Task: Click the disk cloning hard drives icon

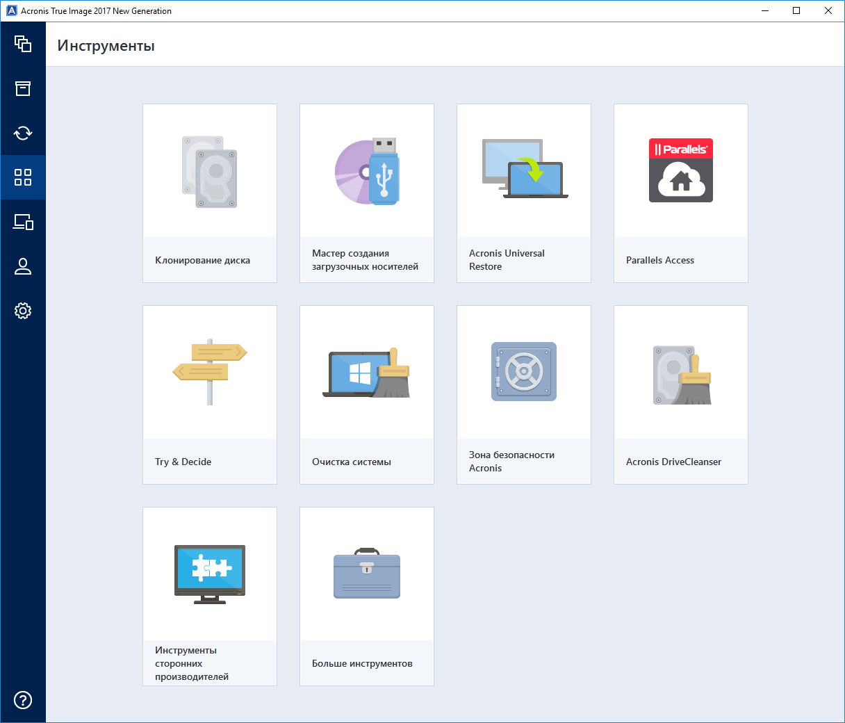Action: [x=210, y=172]
